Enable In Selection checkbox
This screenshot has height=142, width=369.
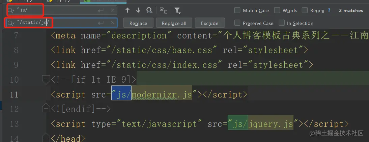pyautogui.click(x=282, y=23)
